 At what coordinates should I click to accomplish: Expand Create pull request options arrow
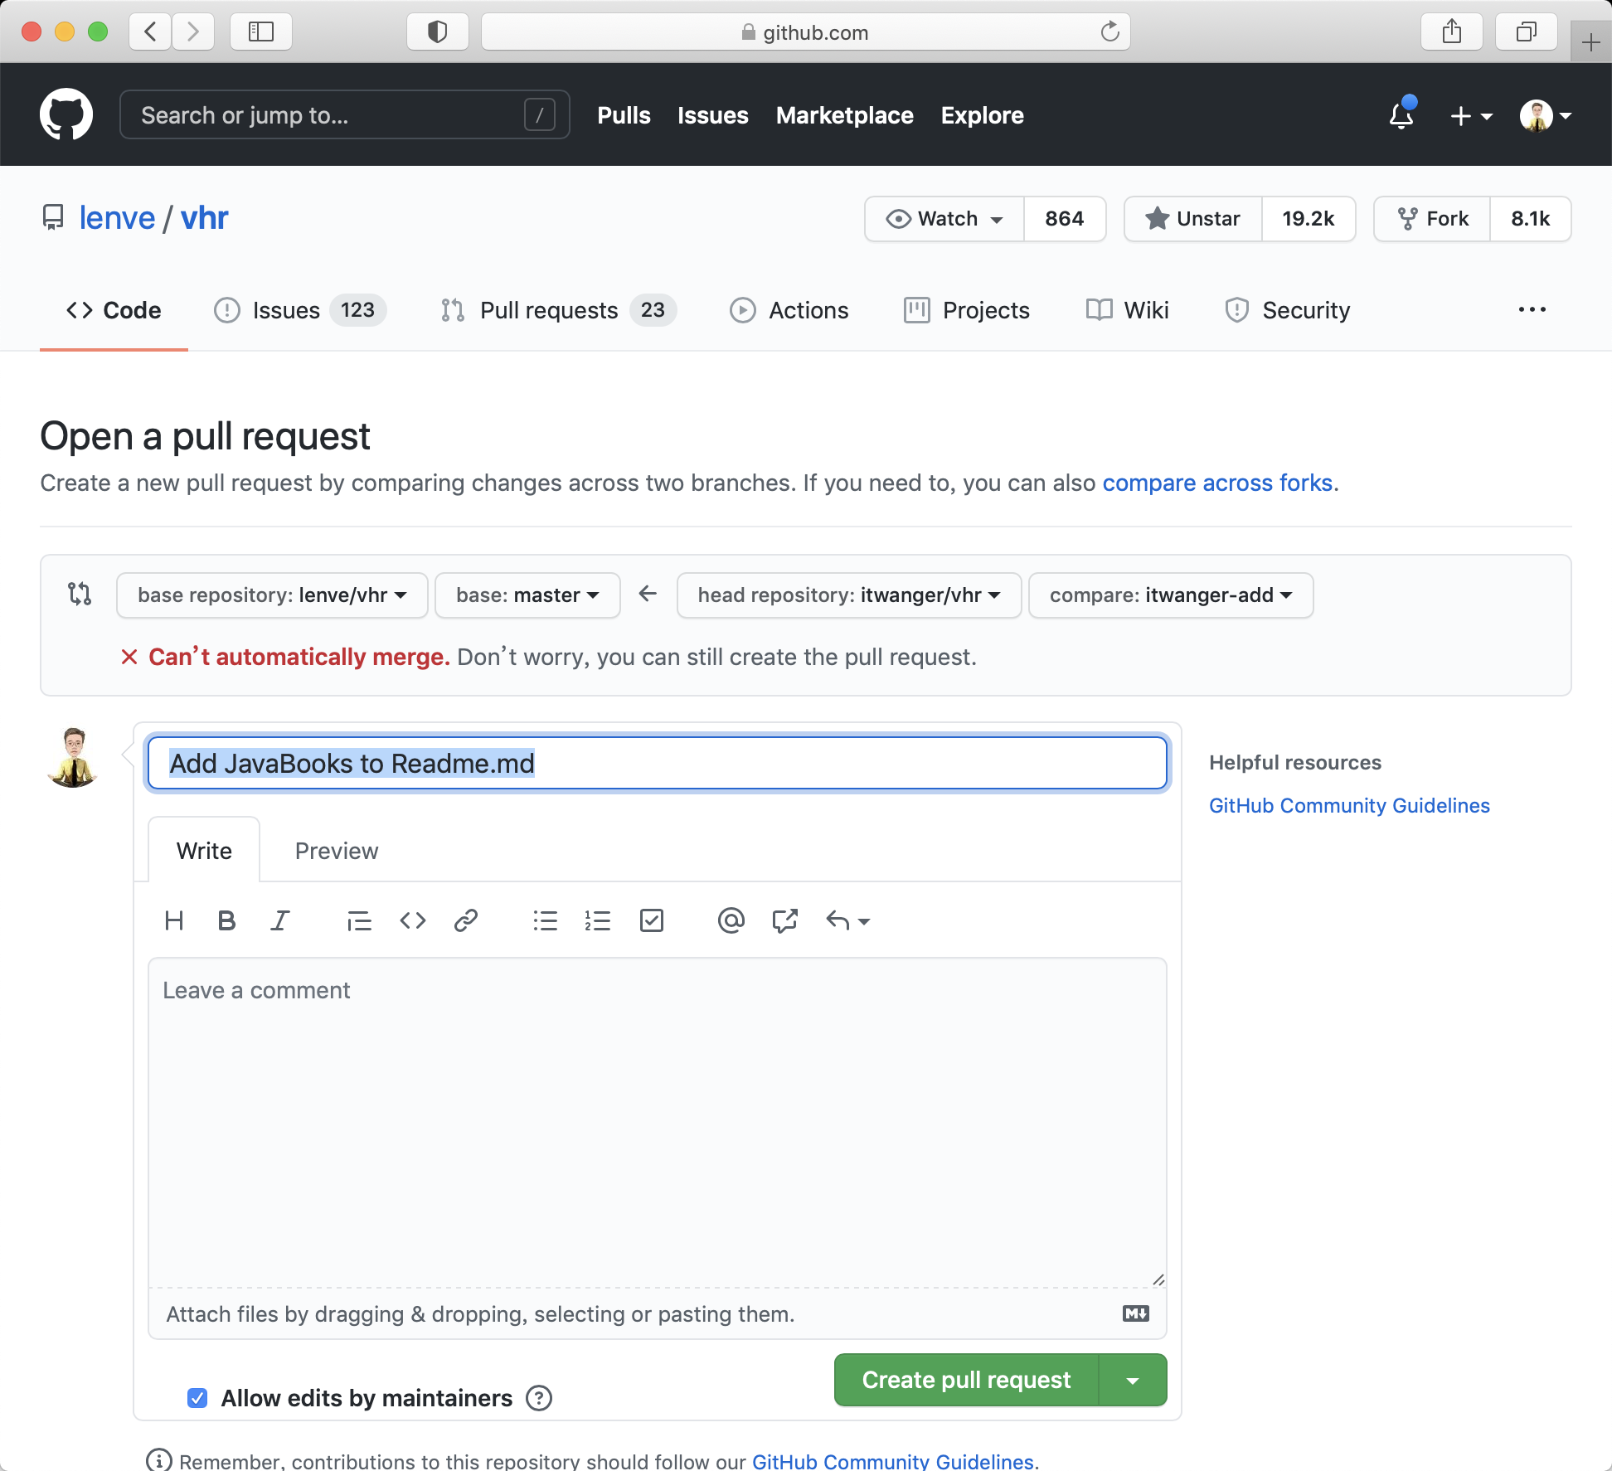(1133, 1380)
